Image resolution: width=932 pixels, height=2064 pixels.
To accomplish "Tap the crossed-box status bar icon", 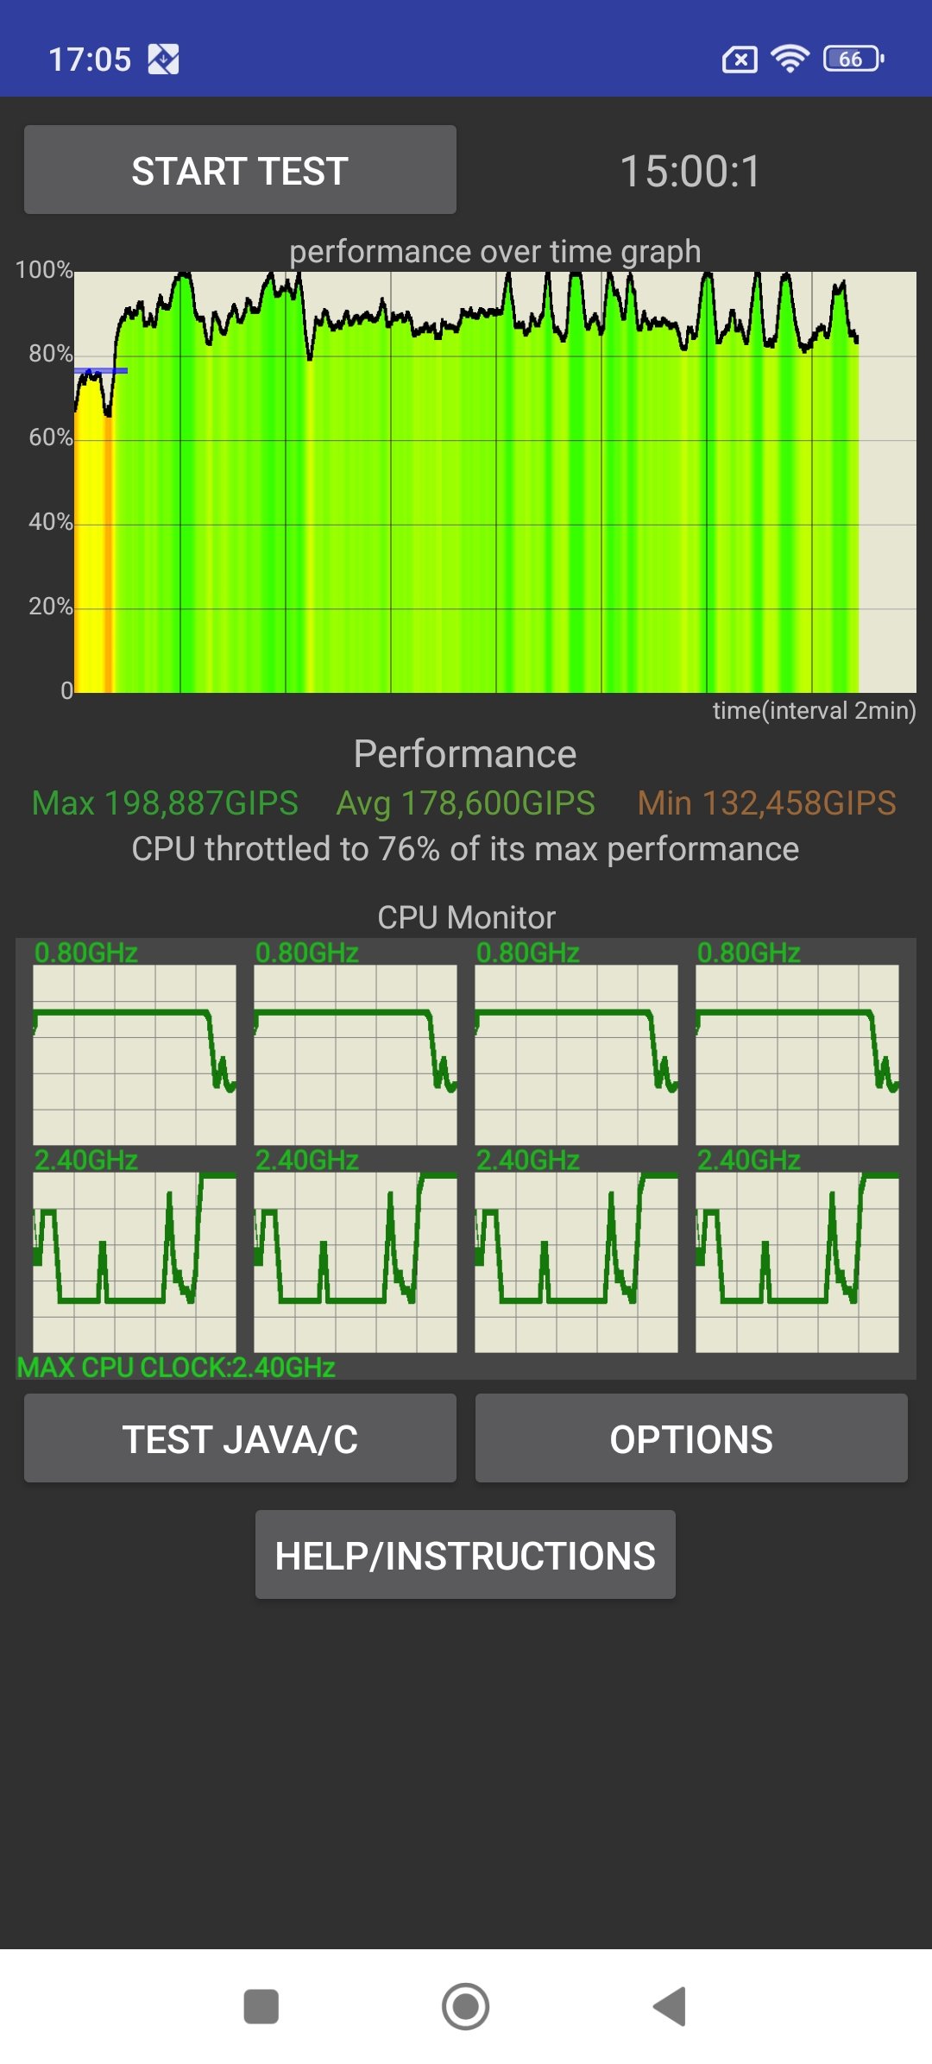I will 740,60.
